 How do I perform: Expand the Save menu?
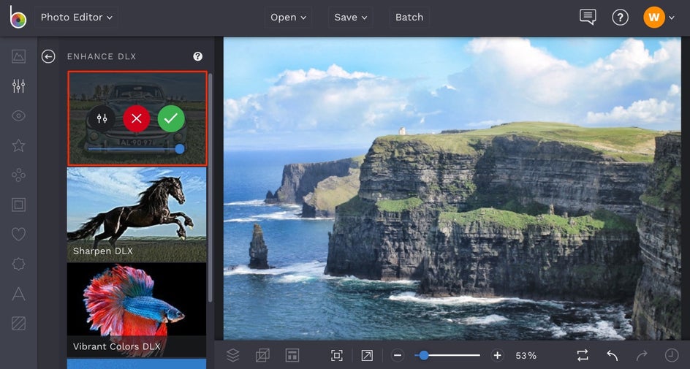pos(350,18)
